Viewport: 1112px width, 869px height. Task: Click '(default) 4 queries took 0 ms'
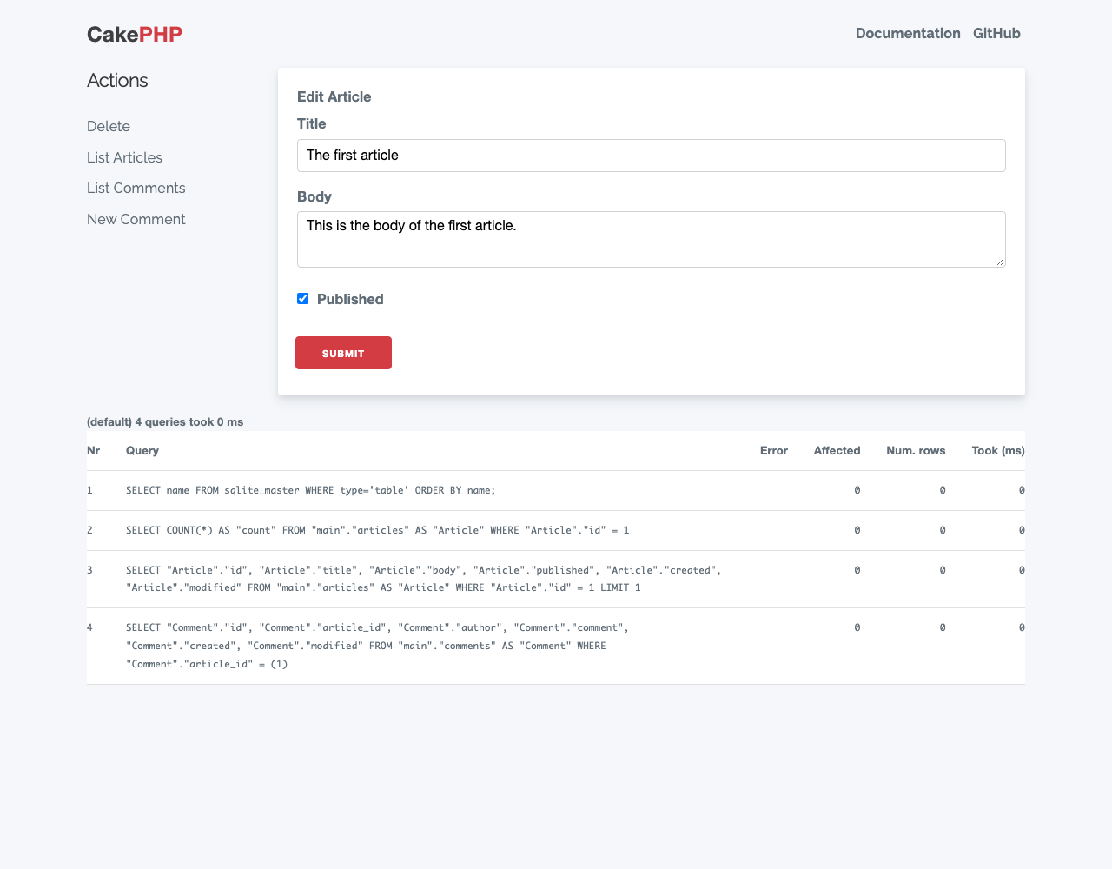click(x=165, y=422)
